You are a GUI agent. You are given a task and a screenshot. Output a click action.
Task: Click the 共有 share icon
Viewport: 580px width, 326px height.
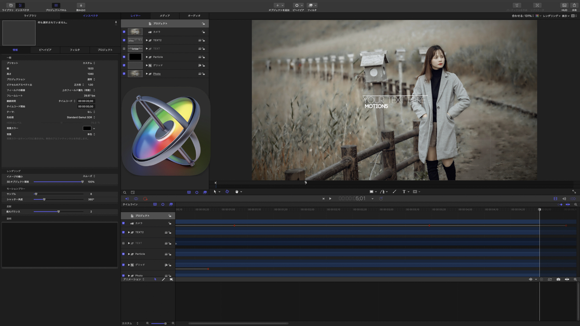tap(574, 5)
